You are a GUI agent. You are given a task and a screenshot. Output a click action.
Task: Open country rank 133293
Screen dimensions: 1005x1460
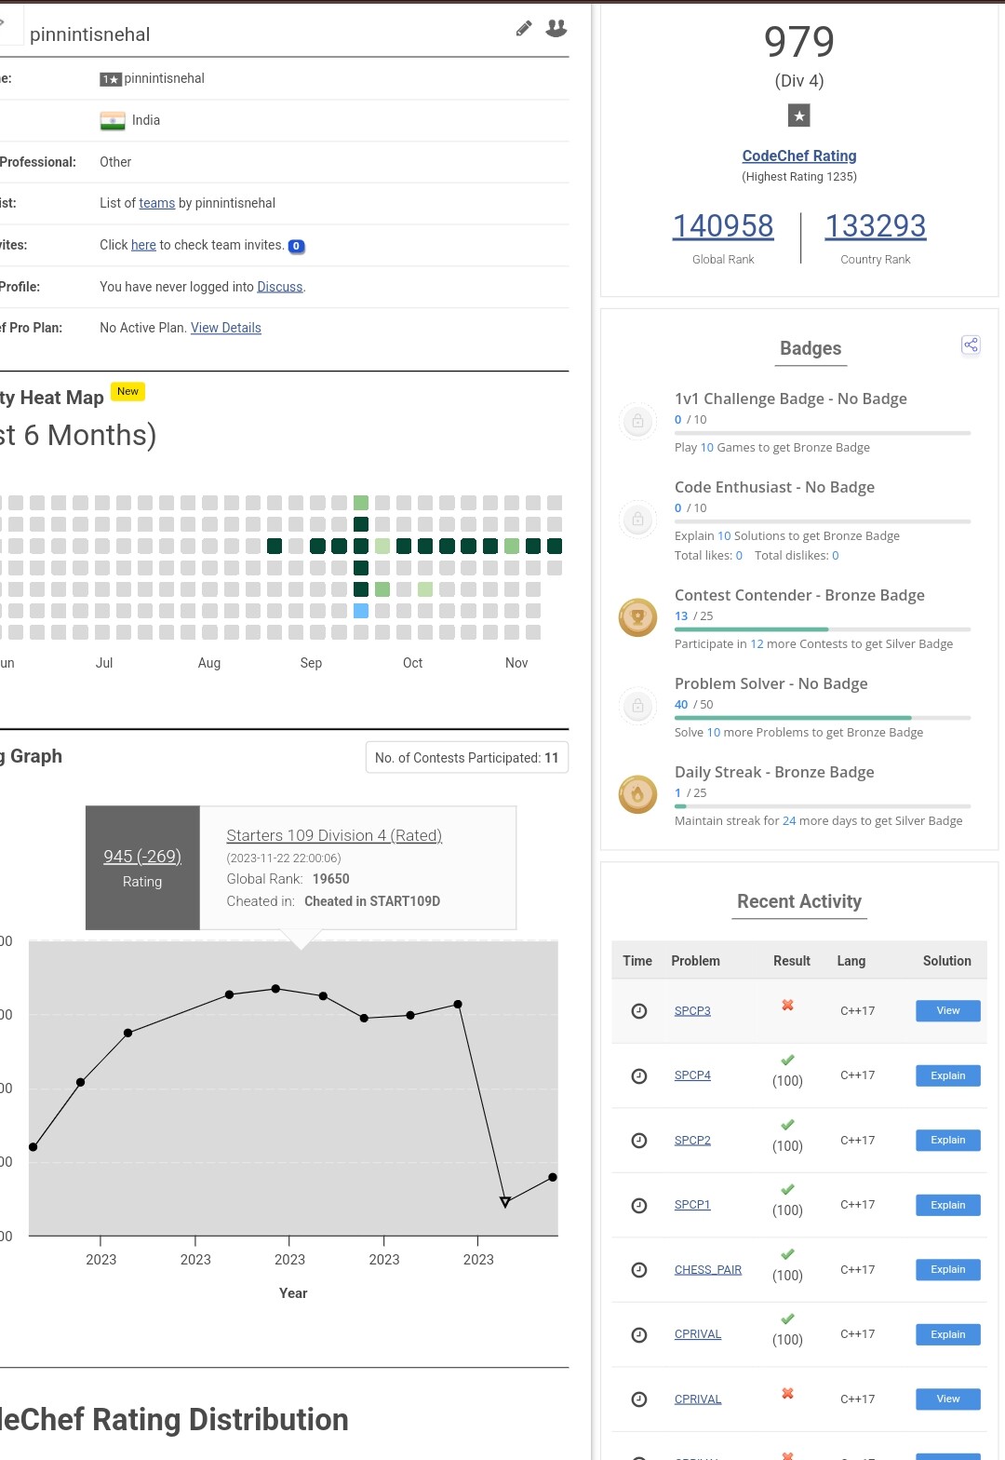click(876, 226)
